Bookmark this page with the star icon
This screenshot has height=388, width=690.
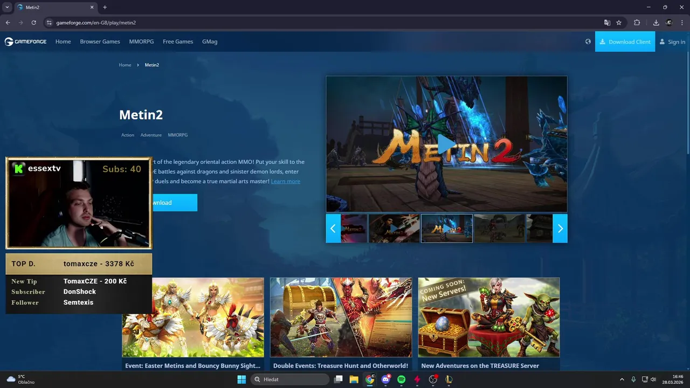coord(619,23)
